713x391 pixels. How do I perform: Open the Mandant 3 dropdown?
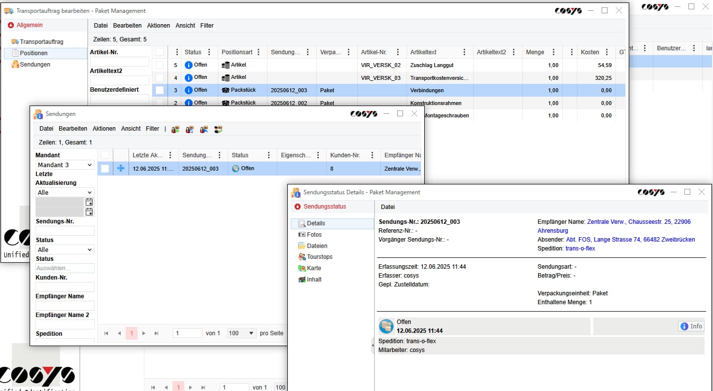click(x=65, y=165)
